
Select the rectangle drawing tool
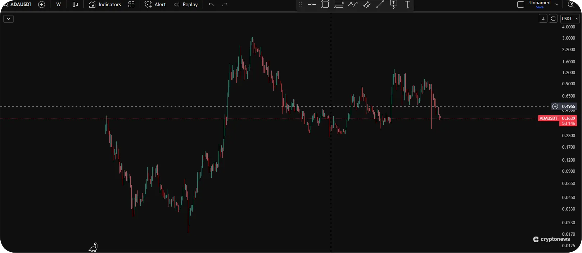point(325,5)
